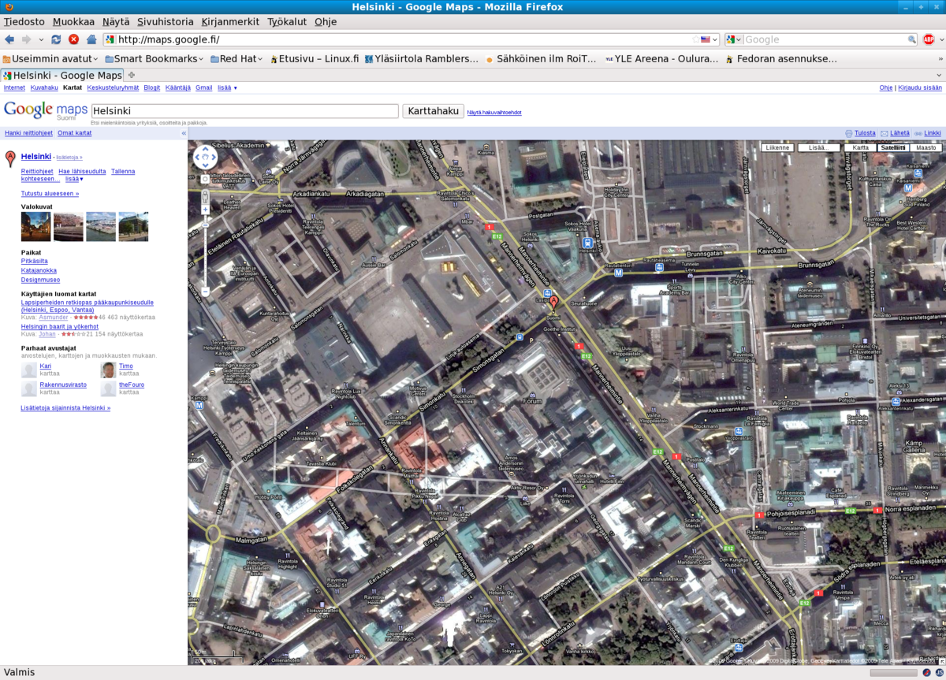The height and width of the screenshot is (680, 946).
Task: Expand the Lisää... map layers menu
Action: [818, 147]
